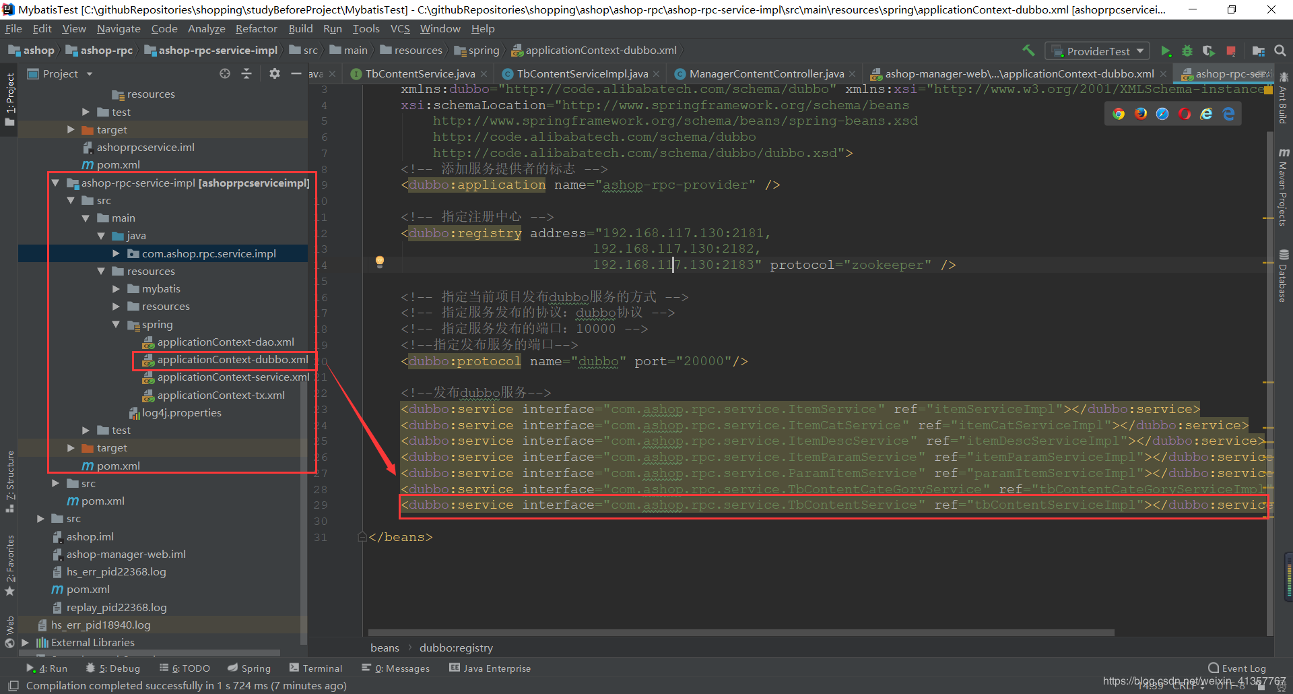Open the Database side panel
1293x694 pixels.
[1284, 276]
